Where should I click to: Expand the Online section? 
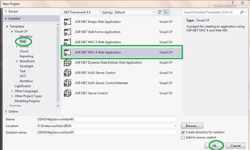pos(6,111)
